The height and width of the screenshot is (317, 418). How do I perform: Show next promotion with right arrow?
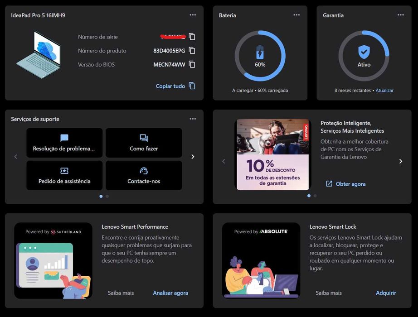click(x=401, y=161)
